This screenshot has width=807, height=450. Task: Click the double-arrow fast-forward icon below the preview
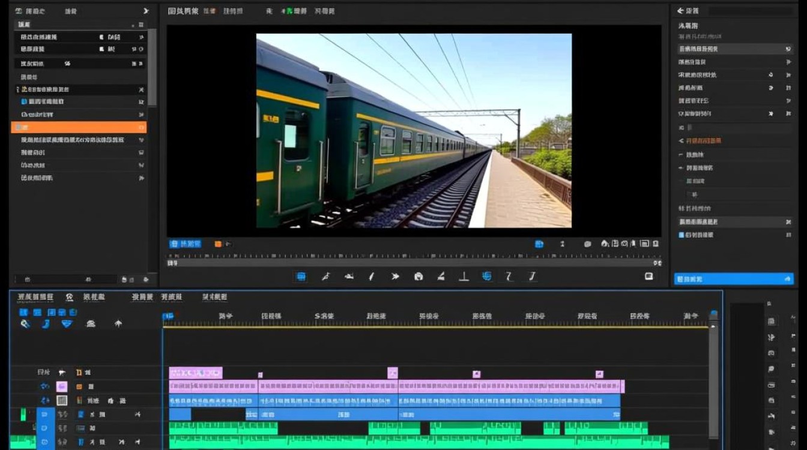coord(395,277)
